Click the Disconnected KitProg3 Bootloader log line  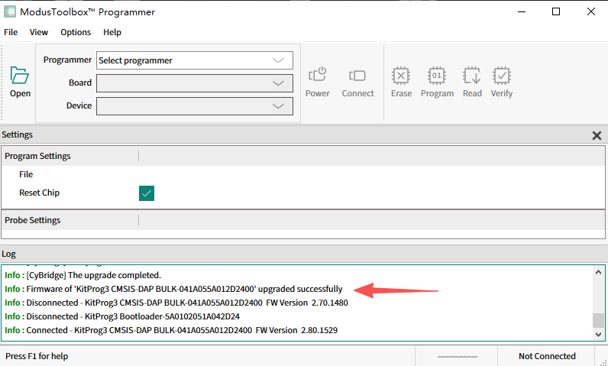click(122, 317)
